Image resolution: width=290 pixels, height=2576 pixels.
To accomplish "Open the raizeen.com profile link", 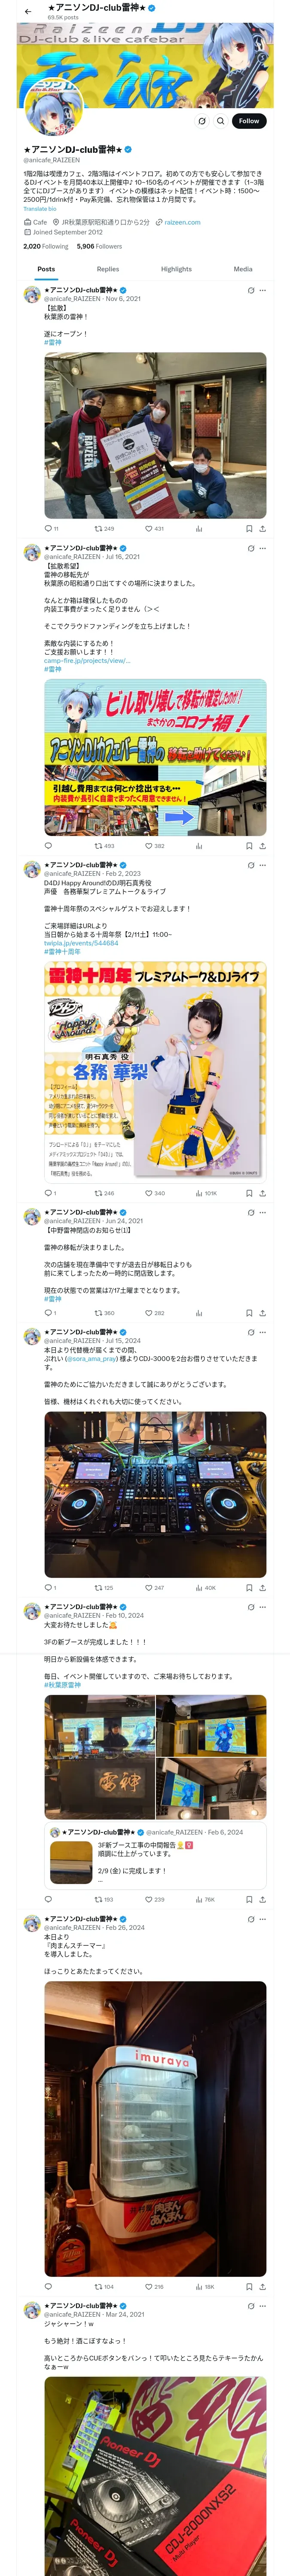I will coord(182,222).
